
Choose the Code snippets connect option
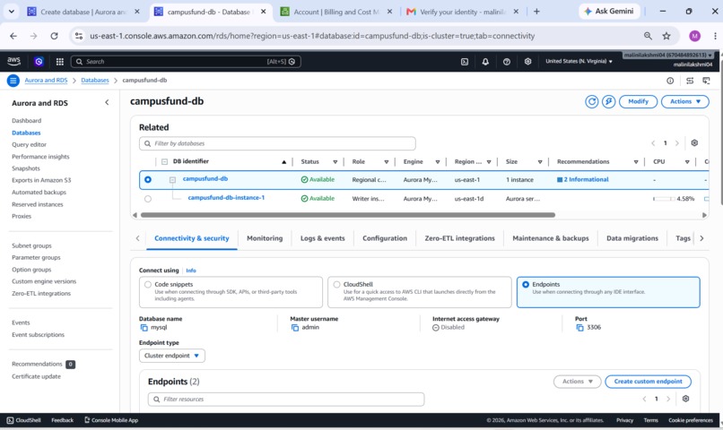tap(147, 285)
